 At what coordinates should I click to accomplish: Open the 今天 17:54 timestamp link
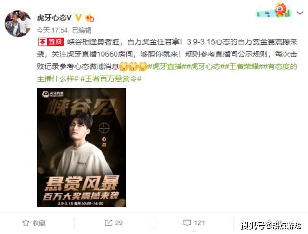[52, 30]
